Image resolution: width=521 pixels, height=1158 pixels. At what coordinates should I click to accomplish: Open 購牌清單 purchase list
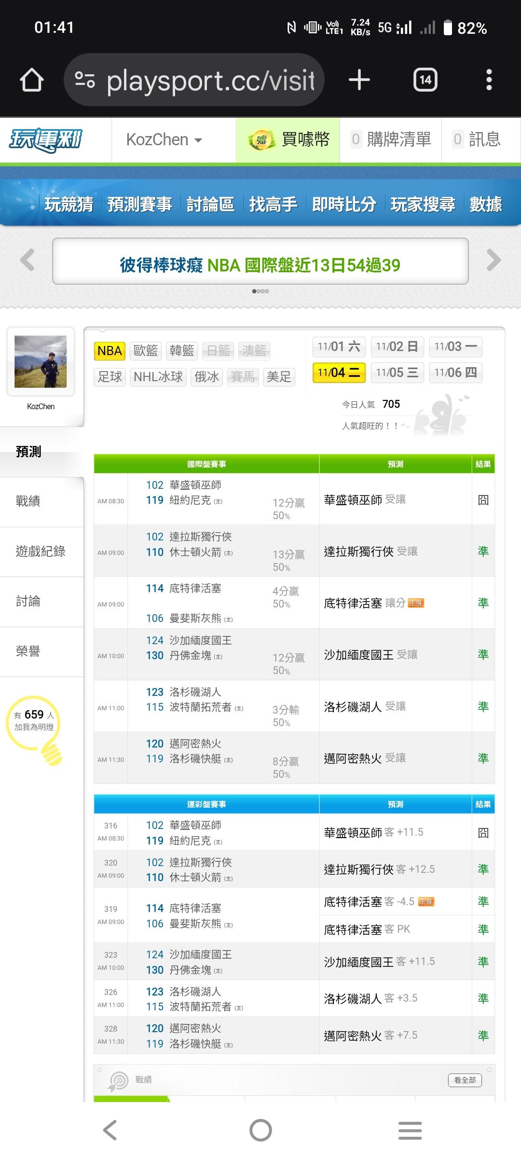coord(391,140)
